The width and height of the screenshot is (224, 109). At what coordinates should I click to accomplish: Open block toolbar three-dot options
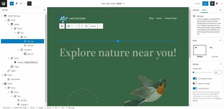(100, 26)
